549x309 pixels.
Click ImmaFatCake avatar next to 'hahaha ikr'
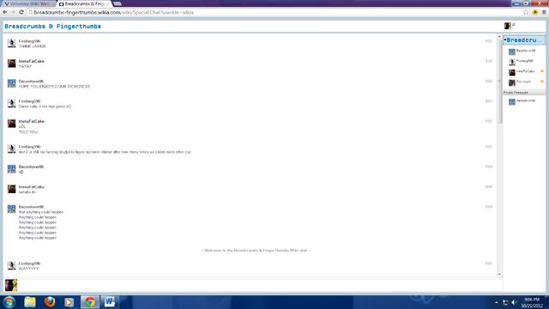click(11, 189)
